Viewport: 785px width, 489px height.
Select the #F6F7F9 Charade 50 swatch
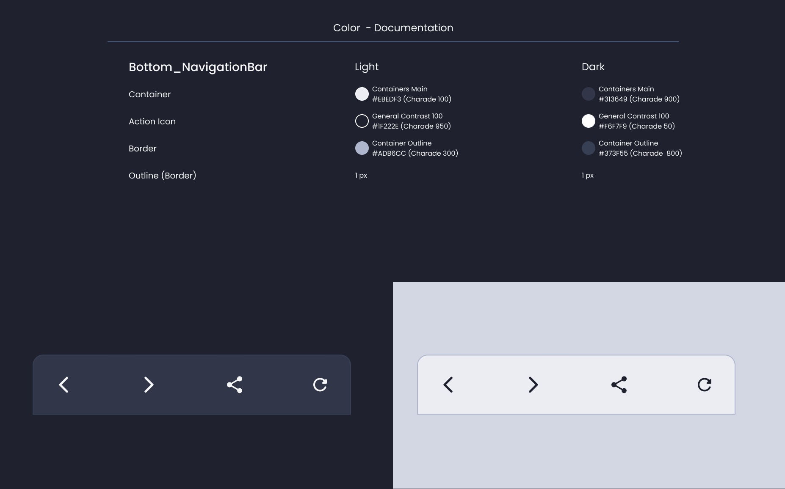tap(589, 121)
